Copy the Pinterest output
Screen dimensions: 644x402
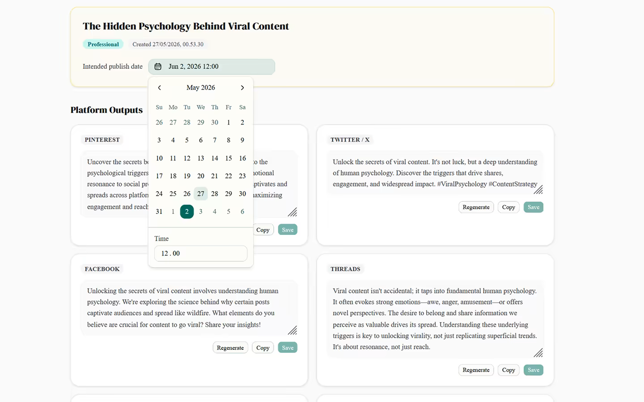[x=263, y=230]
